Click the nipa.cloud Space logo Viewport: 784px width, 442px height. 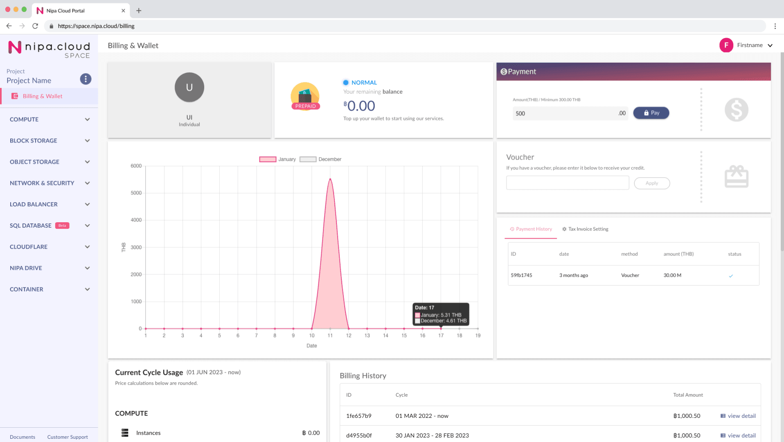click(x=49, y=48)
